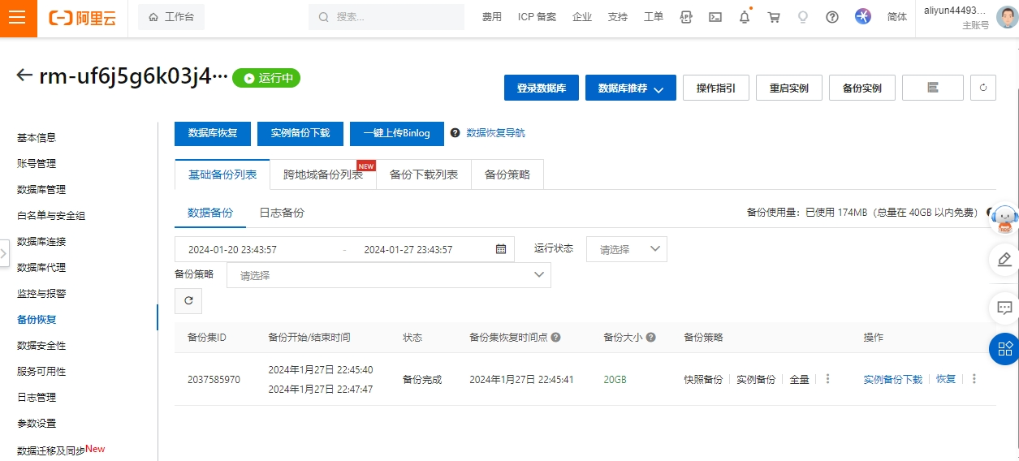Open the 数据库推荐 dropdown button

tap(631, 88)
